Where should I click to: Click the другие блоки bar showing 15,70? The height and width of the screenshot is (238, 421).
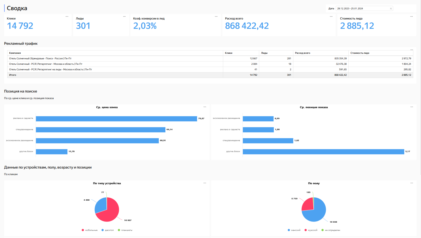(51, 152)
